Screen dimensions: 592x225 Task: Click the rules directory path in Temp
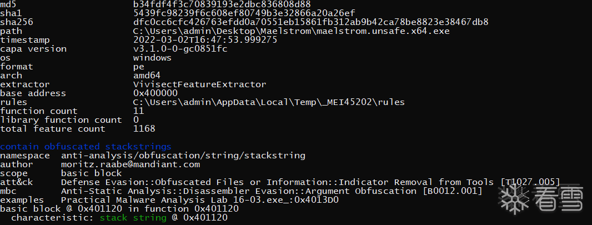pyautogui.click(x=269, y=102)
